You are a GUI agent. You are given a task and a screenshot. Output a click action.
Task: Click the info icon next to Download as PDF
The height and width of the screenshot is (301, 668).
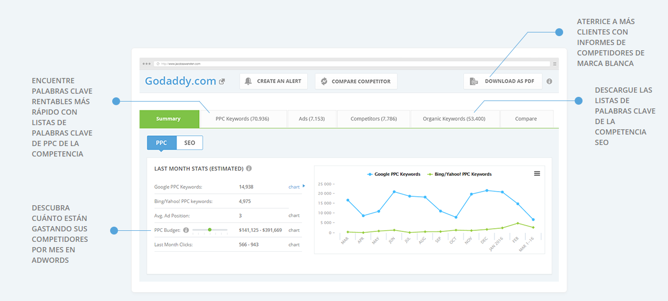pyautogui.click(x=549, y=82)
